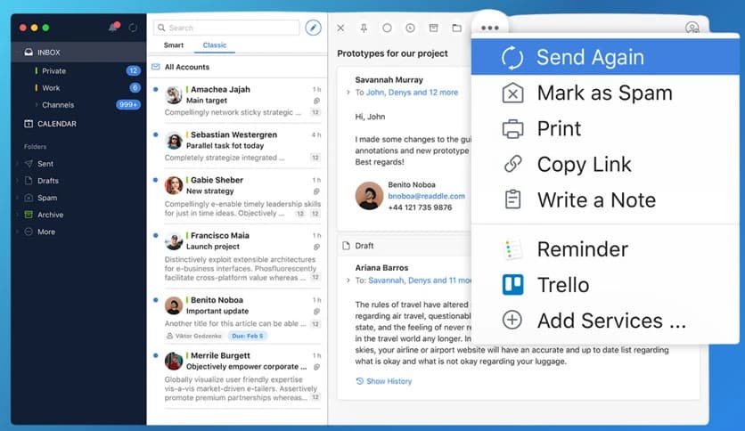Image resolution: width=745 pixels, height=431 pixels.
Task: Choose Mark as Spam from menu
Action: coord(605,93)
